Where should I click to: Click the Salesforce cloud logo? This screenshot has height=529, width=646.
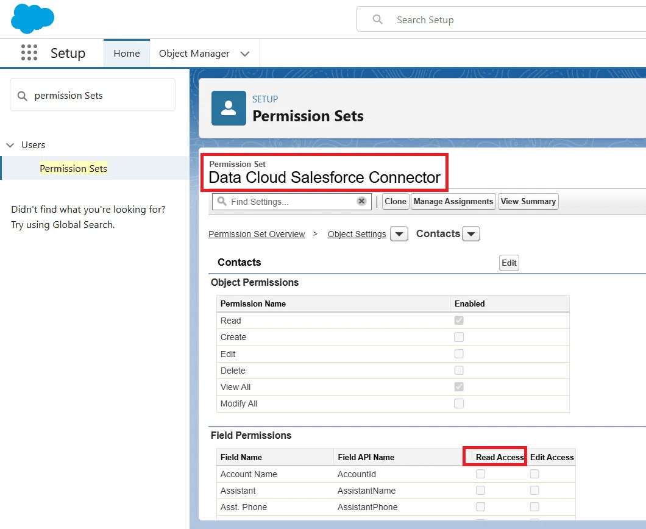(x=32, y=18)
